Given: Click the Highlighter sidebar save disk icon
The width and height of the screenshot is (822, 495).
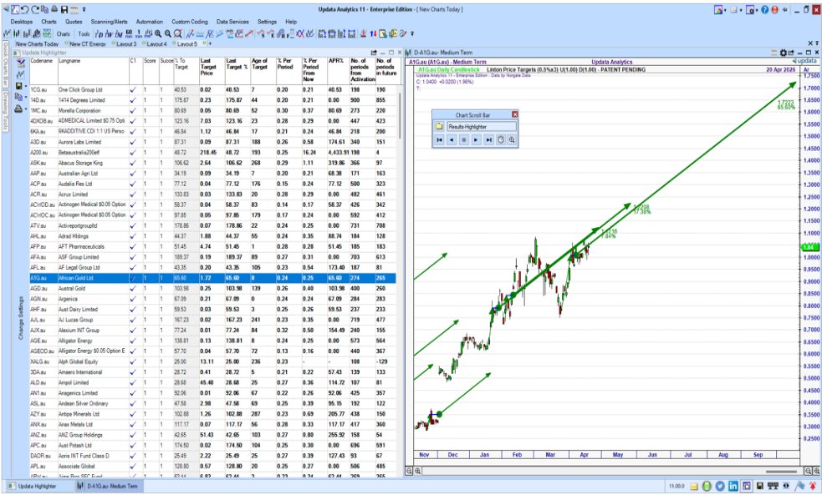Looking at the screenshot, I should tap(19, 86).
